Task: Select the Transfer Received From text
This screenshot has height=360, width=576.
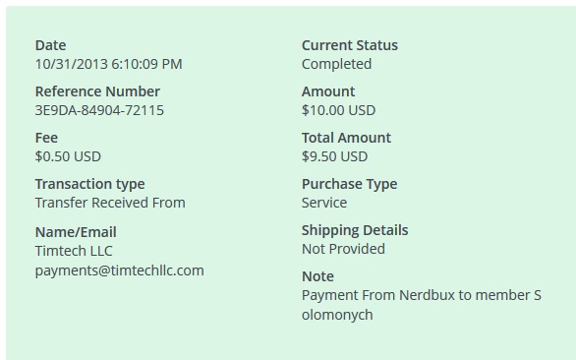Action: click(x=110, y=203)
